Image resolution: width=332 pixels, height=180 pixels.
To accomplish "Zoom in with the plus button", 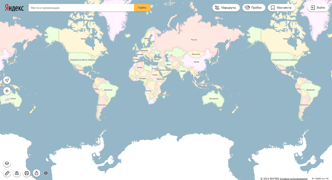I will (x=7, y=91).
